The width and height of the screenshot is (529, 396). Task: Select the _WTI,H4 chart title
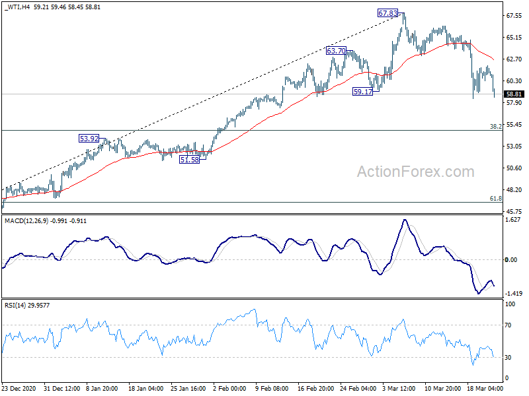[x=17, y=7]
